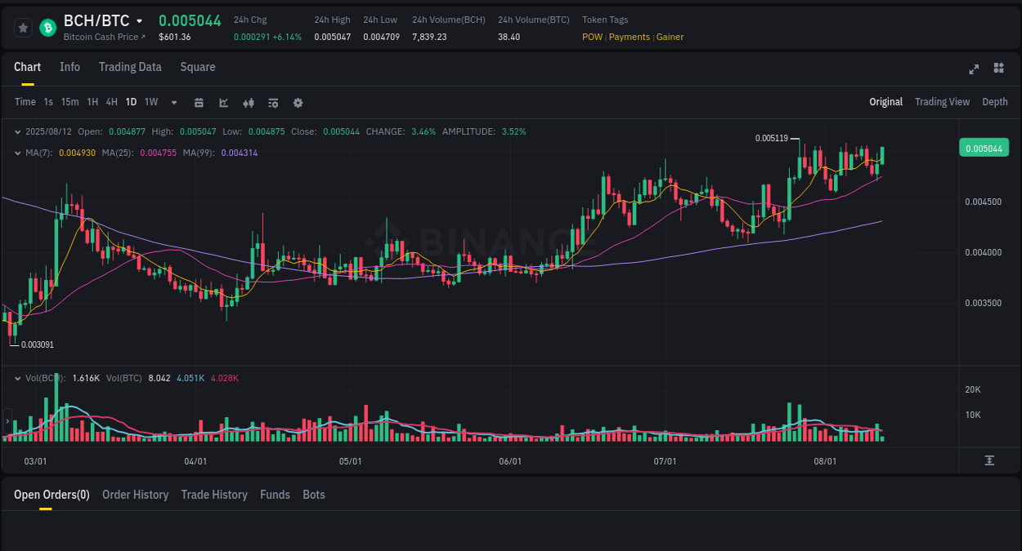Viewport: 1022px width, 551px height.
Task: Collapse the MA indicator row
Action: click(18, 152)
